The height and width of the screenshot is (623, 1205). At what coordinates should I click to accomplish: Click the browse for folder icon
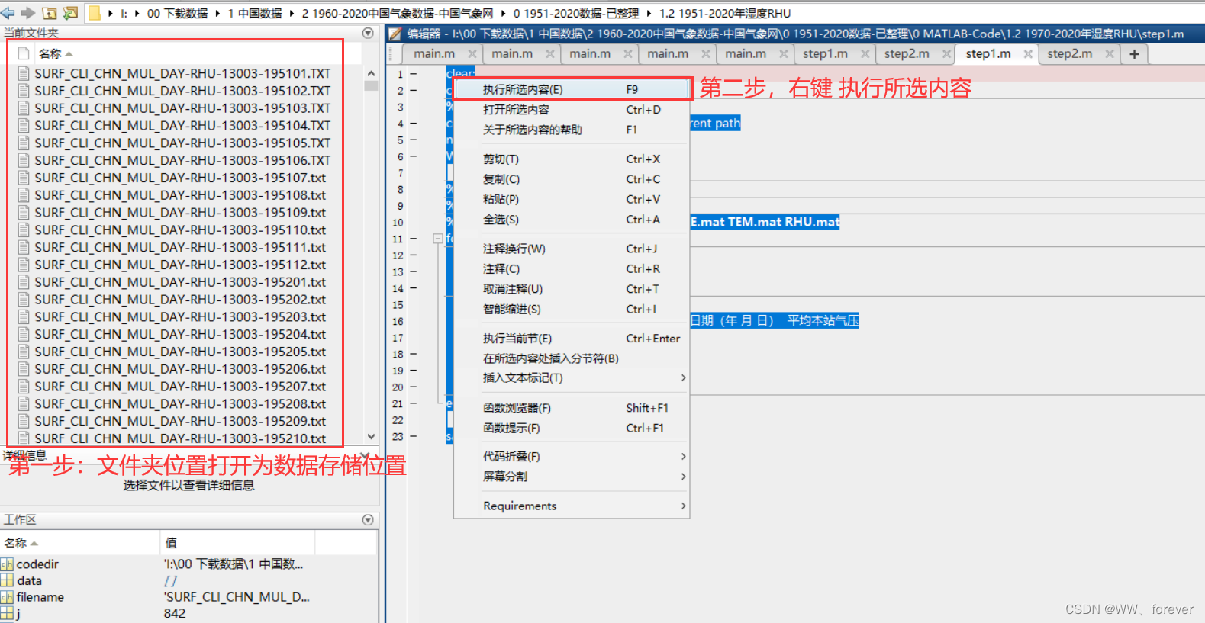pos(70,13)
